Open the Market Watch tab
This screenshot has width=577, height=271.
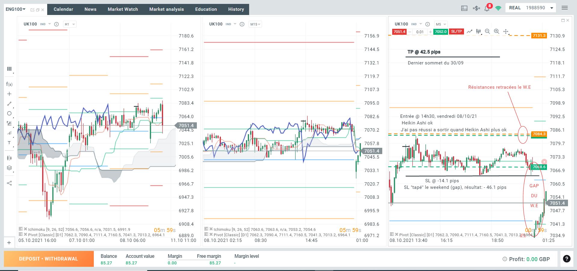click(123, 9)
